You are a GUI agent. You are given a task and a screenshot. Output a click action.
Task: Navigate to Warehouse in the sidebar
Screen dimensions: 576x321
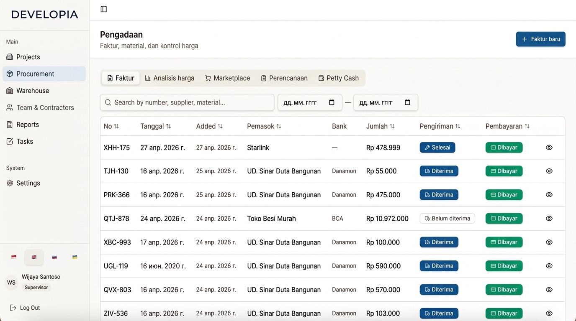coord(44,91)
